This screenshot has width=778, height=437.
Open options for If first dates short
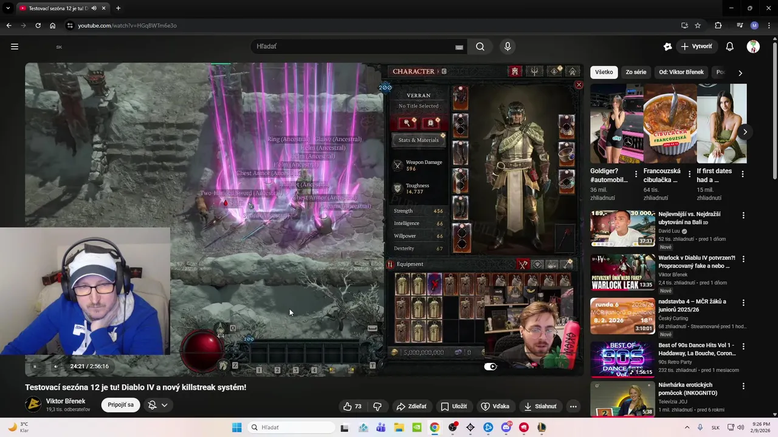[743, 174]
